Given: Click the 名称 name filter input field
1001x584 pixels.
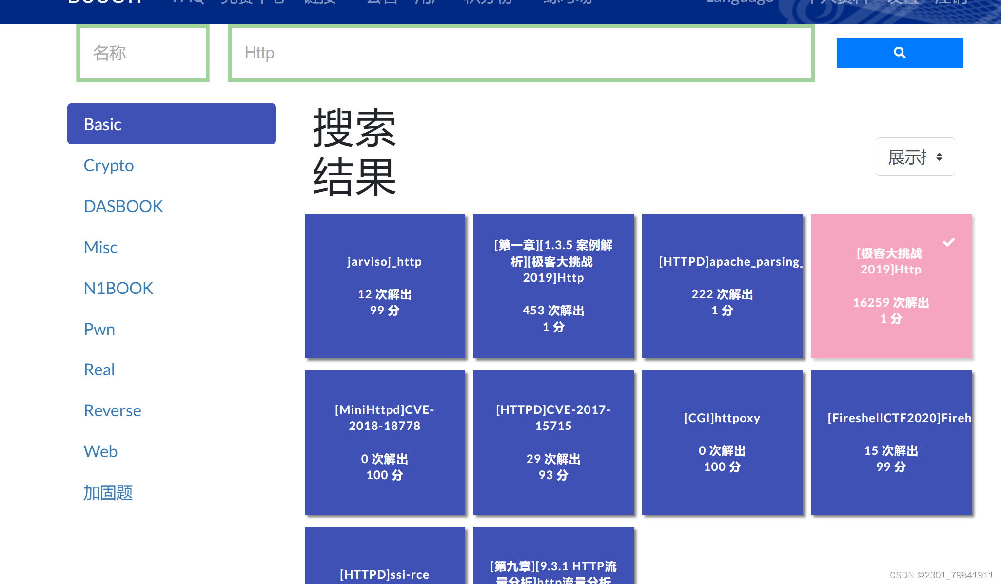Looking at the screenshot, I should coord(142,53).
